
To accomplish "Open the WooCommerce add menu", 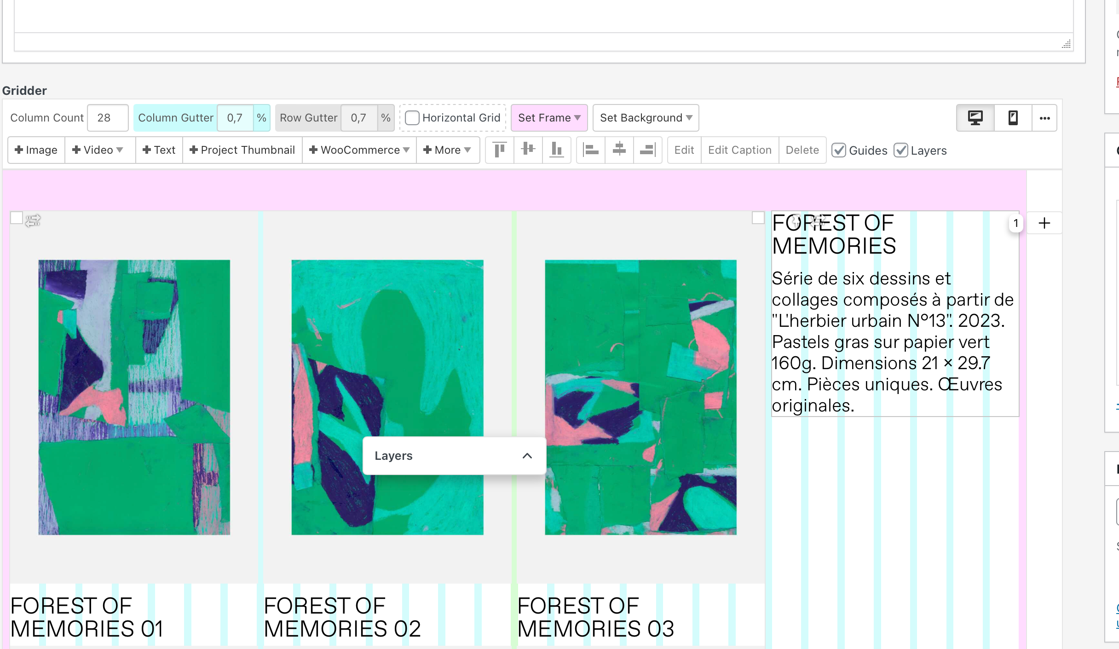I will (x=359, y=150).
